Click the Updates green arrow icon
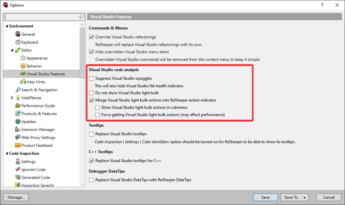Screen dimensions: 345x205 pos(18,121)
